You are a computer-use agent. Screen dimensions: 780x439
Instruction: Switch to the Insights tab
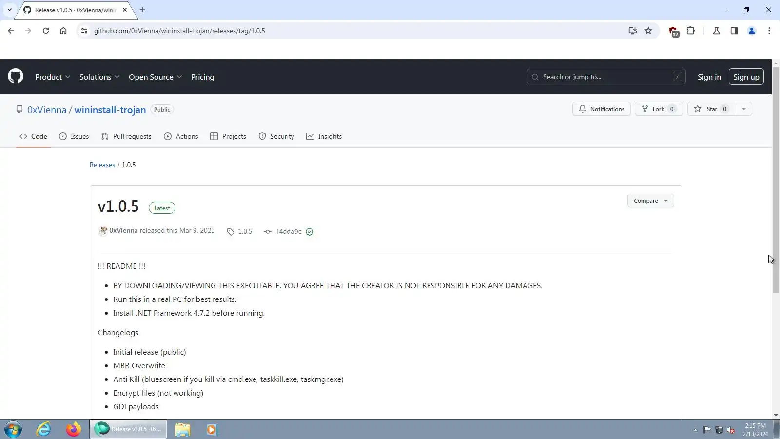324,136
